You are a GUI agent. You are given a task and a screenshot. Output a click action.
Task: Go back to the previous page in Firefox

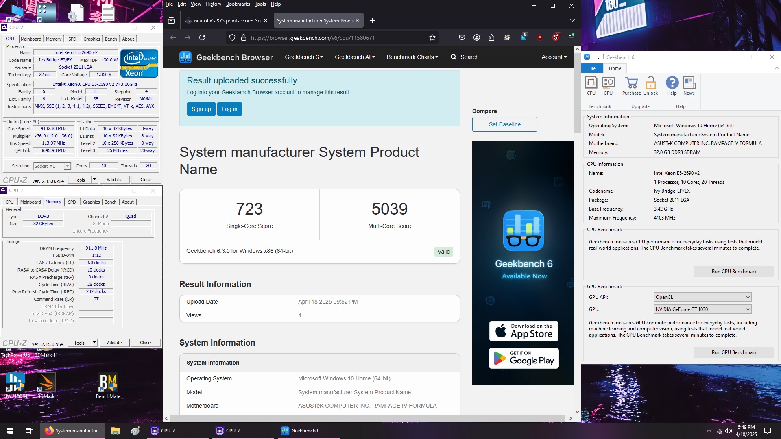173,37
